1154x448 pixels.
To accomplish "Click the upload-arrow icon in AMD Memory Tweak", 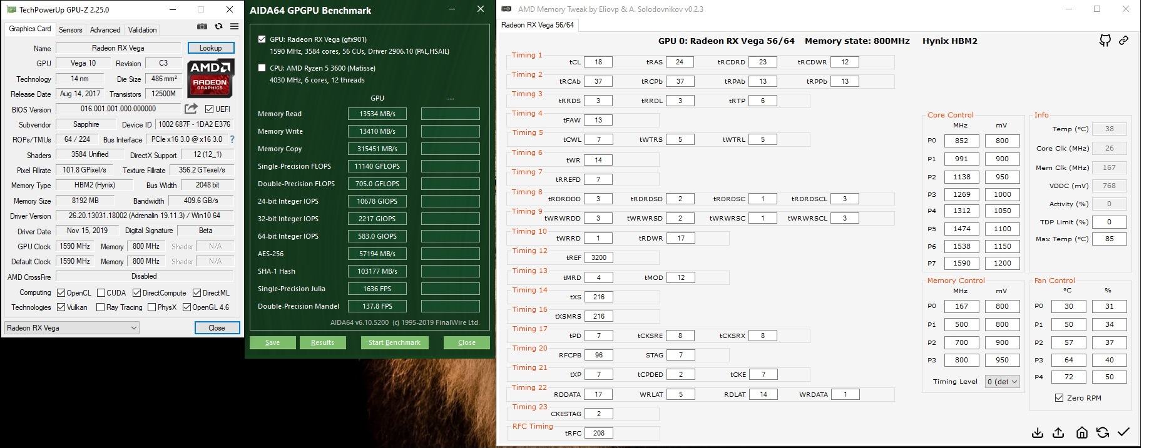I will point(1059,432).
